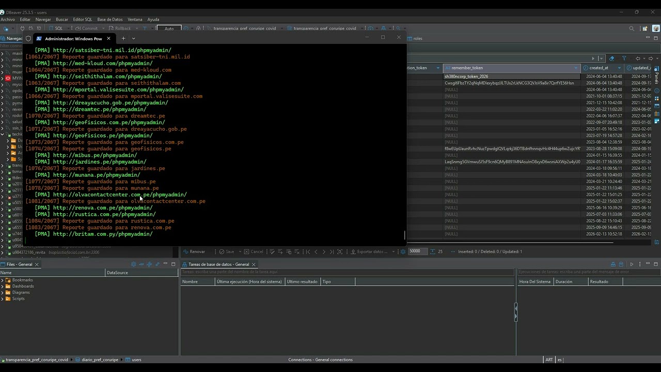
Task: Click the row count icon beside 25
Action: [x=433, y=252]
